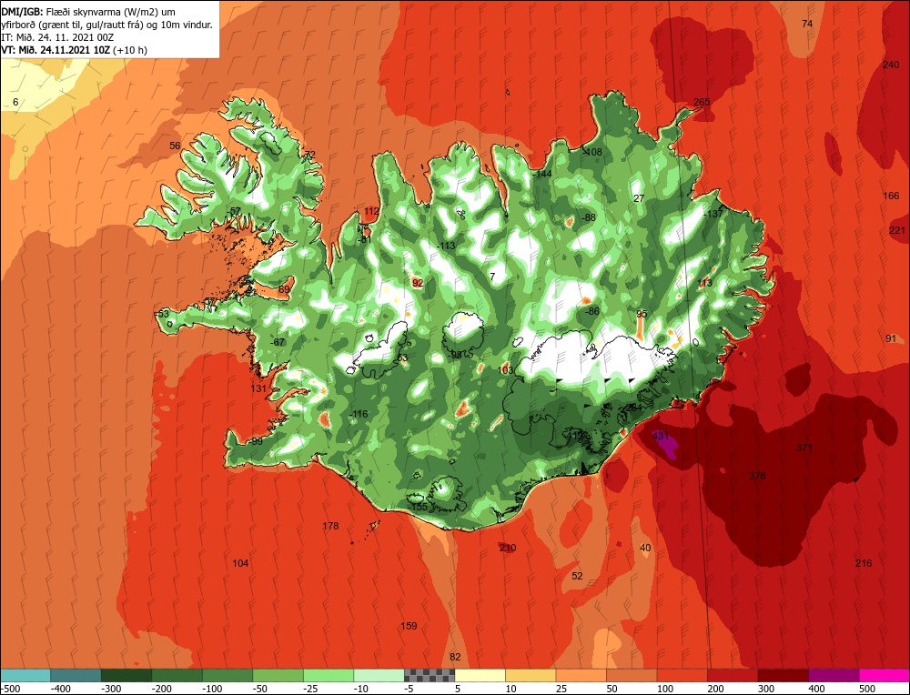Click the 'VT: Mið. 24.11.2021 10Z (+10 h)' line
The width and height of the screenshot is (910, 695).
(x=75, y=50)
